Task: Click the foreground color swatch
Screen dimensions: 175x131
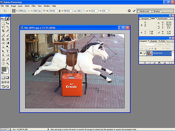Action: pyautogui.click(x=4, y=69)
